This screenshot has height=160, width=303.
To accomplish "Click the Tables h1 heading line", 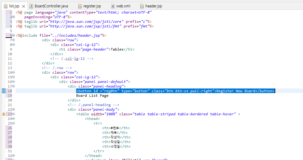I will 96,49.
